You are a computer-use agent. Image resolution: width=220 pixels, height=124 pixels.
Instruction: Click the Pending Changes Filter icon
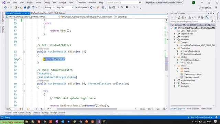coord(190,18)
